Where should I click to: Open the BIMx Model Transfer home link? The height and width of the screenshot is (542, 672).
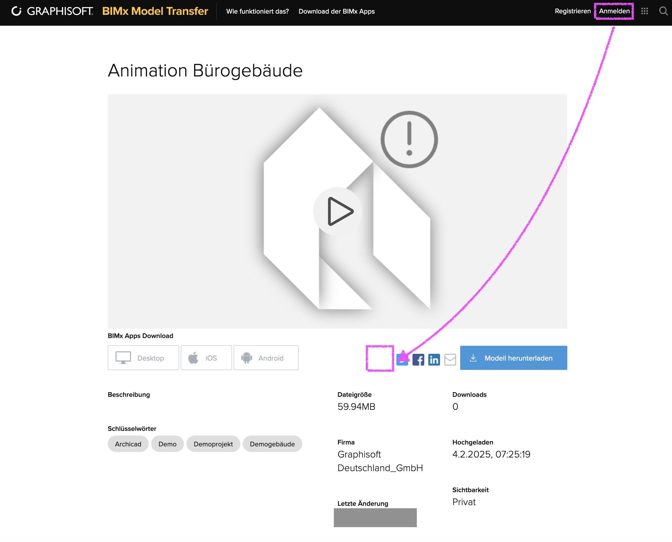[155, 11]
